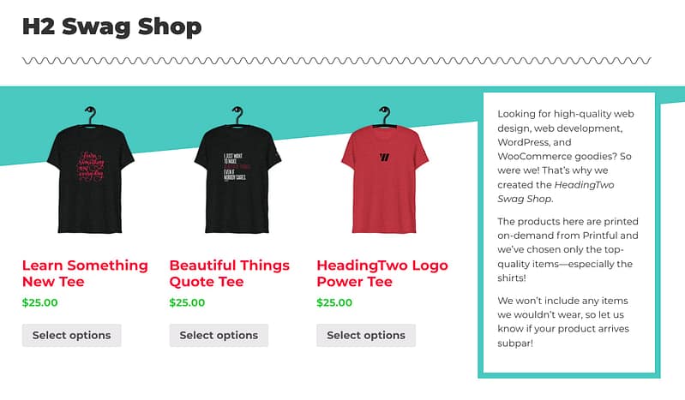Click the italic HeadingTwo Swag Shop text
Image resolution: width=685 pixels, height=400 pixels.
pos(556,191)
